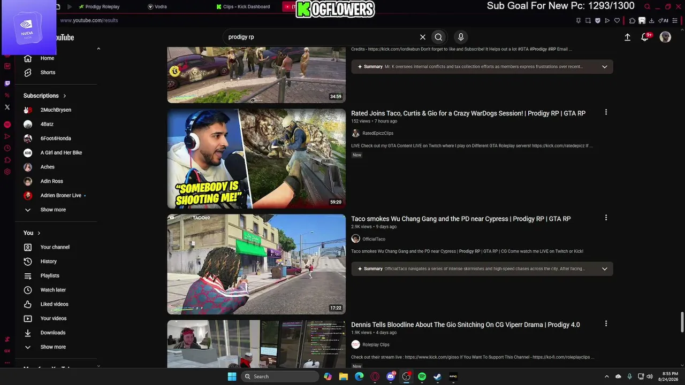Open OfficialTaco channel link

(x=374, y=239)
